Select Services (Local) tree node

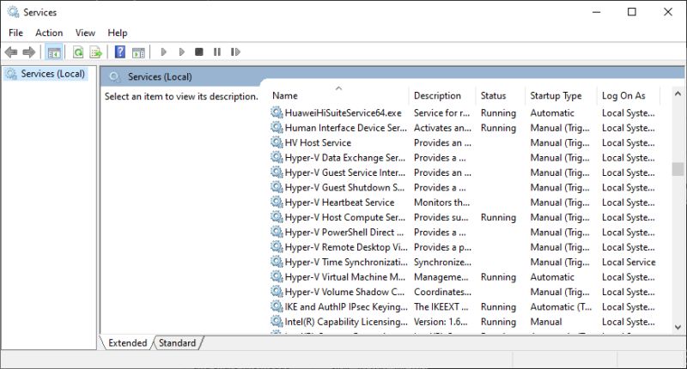[x=46, y=74]
